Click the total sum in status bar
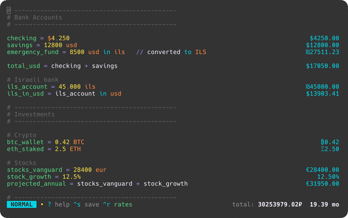The height and width of the screenshot is (218, 348). [x=280, y=205]
